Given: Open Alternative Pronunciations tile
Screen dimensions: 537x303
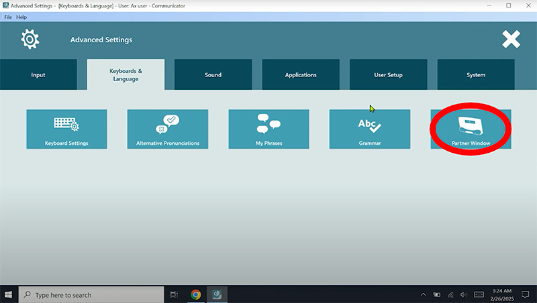Looking at the screenshot, I should pos(167,129).
